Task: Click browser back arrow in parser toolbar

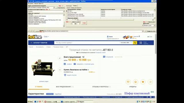Action: (28, 31)
